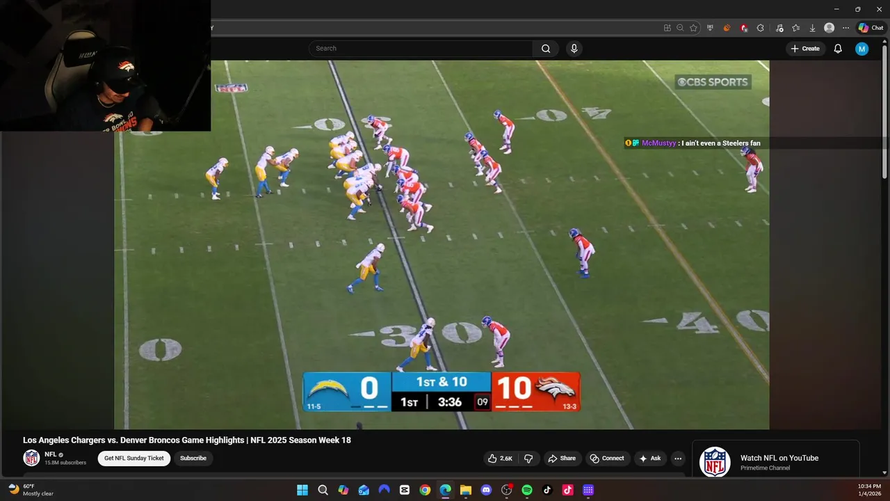The height and width of the screenshot is (501, 890).
Task: Focus the YouTube Search input field
Action: point(421,49)
